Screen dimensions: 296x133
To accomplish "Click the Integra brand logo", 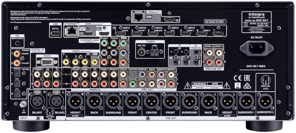I will 256,14.
